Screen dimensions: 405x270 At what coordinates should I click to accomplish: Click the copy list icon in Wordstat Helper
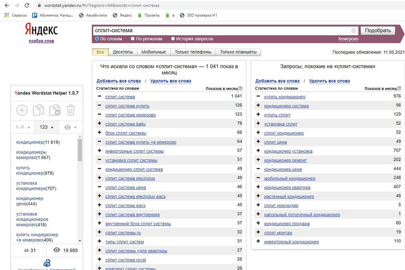tap(38, 110)
